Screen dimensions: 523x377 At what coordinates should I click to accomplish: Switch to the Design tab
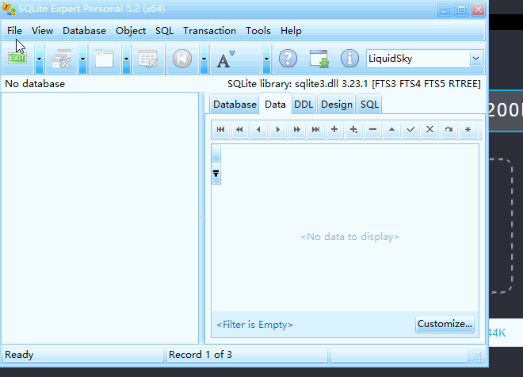pos(337,105)
